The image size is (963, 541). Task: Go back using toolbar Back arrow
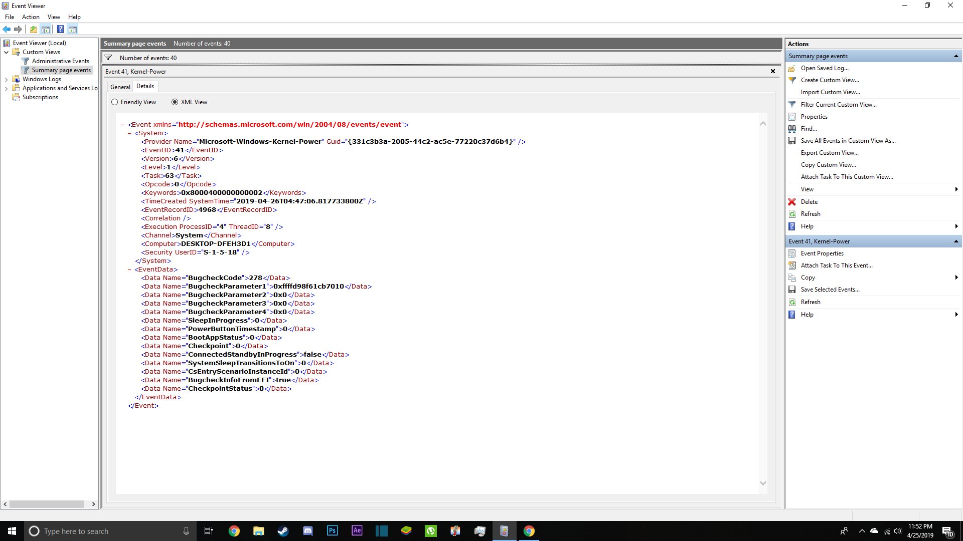click(x=7, y=29)
